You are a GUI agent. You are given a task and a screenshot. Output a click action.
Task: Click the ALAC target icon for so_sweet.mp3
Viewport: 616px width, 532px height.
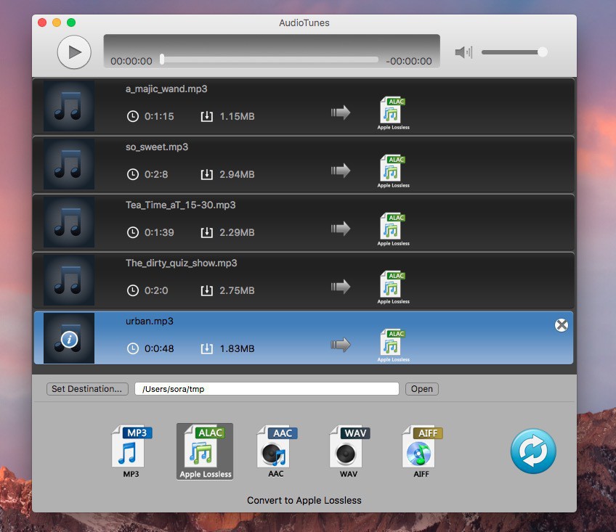(x=393, y=171)
